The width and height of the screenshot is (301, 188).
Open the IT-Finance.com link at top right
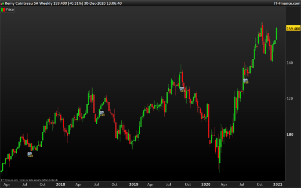coord(287,3)
